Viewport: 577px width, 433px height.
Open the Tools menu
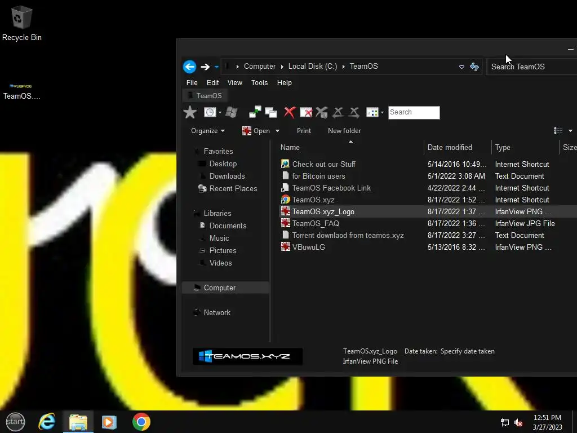259,83
